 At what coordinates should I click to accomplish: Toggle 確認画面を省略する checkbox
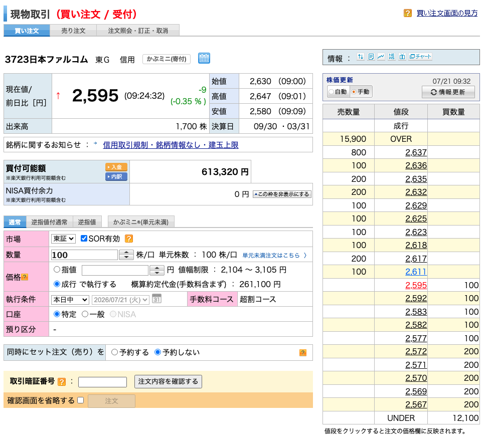coord(81,400)
